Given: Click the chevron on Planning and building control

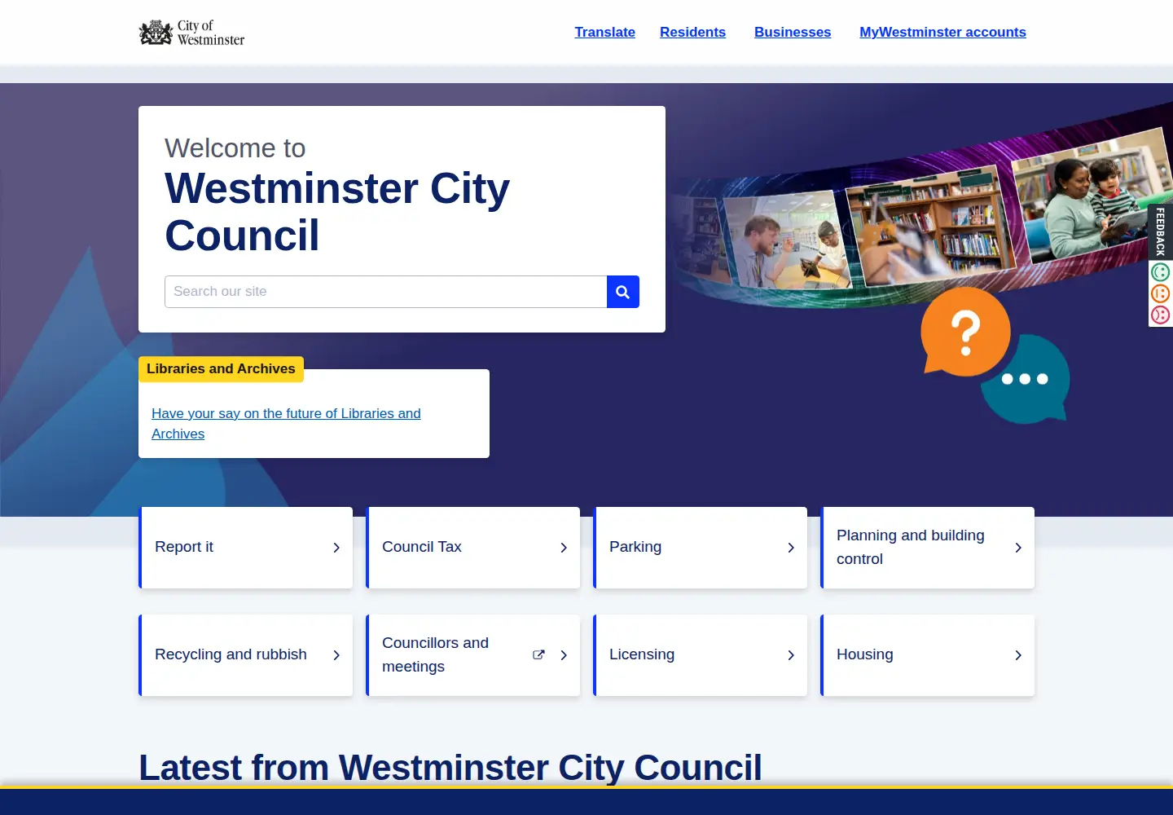Looking at the screenshot, I should 1018,548.
